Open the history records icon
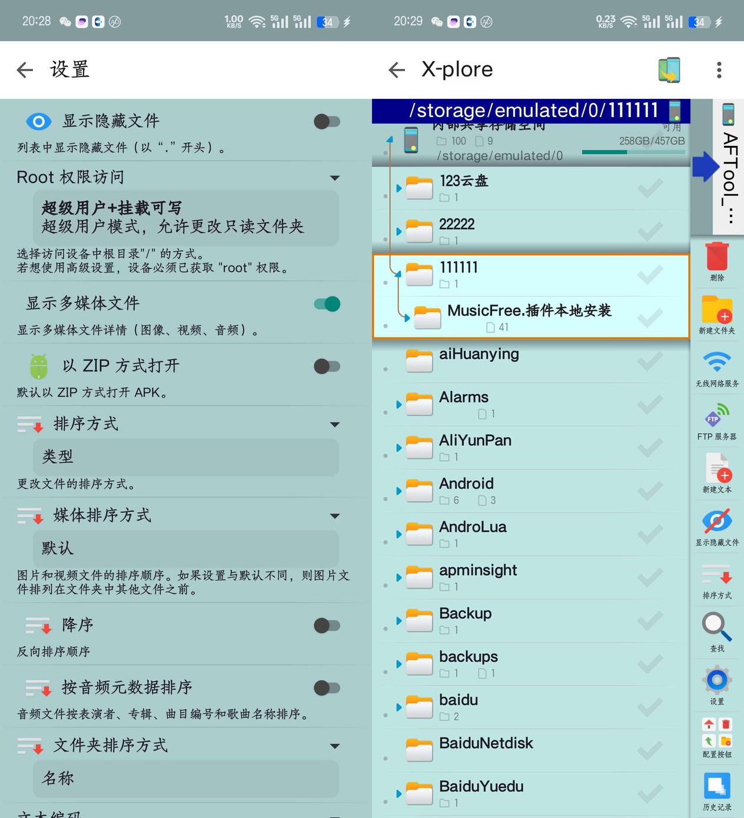Screen dimensions: 744x818 [x=716, y=787]
